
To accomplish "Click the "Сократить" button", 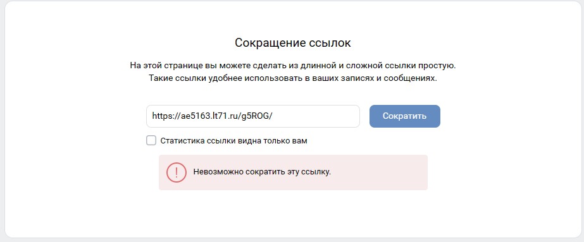I will tap(405, 116).
